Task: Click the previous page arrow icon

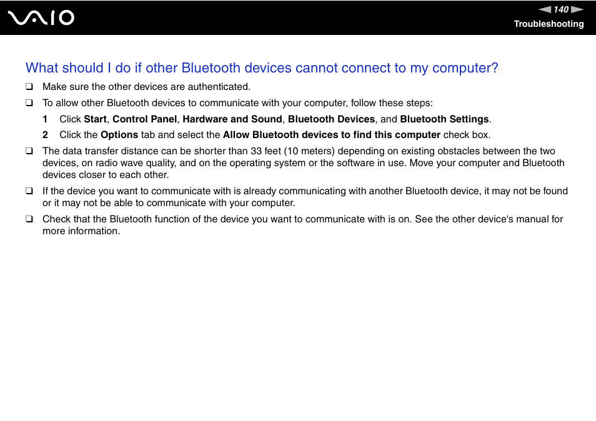Action: coord(545,9)
